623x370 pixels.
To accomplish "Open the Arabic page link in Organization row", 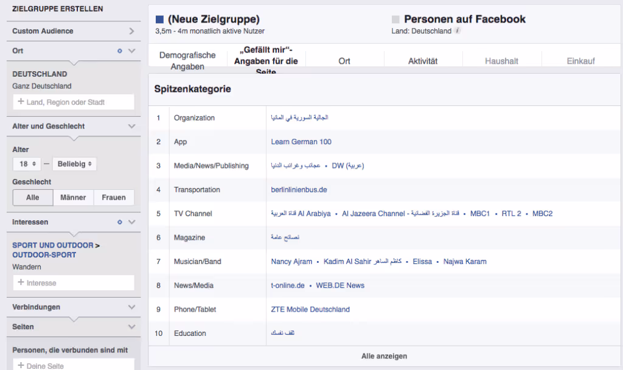I will [x=299, y=117].
